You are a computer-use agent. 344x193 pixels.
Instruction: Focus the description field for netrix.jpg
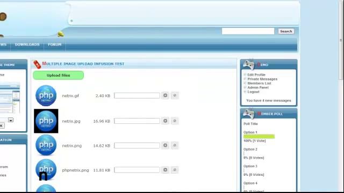(137, 121)
